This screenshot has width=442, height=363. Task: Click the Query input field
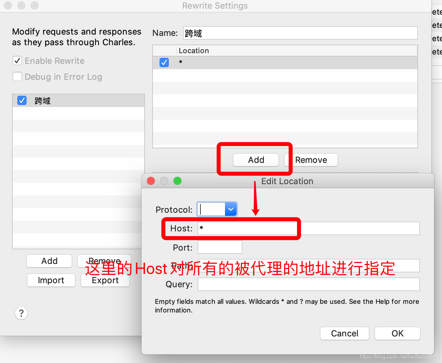pyautogui.click(x=309, y=284)
